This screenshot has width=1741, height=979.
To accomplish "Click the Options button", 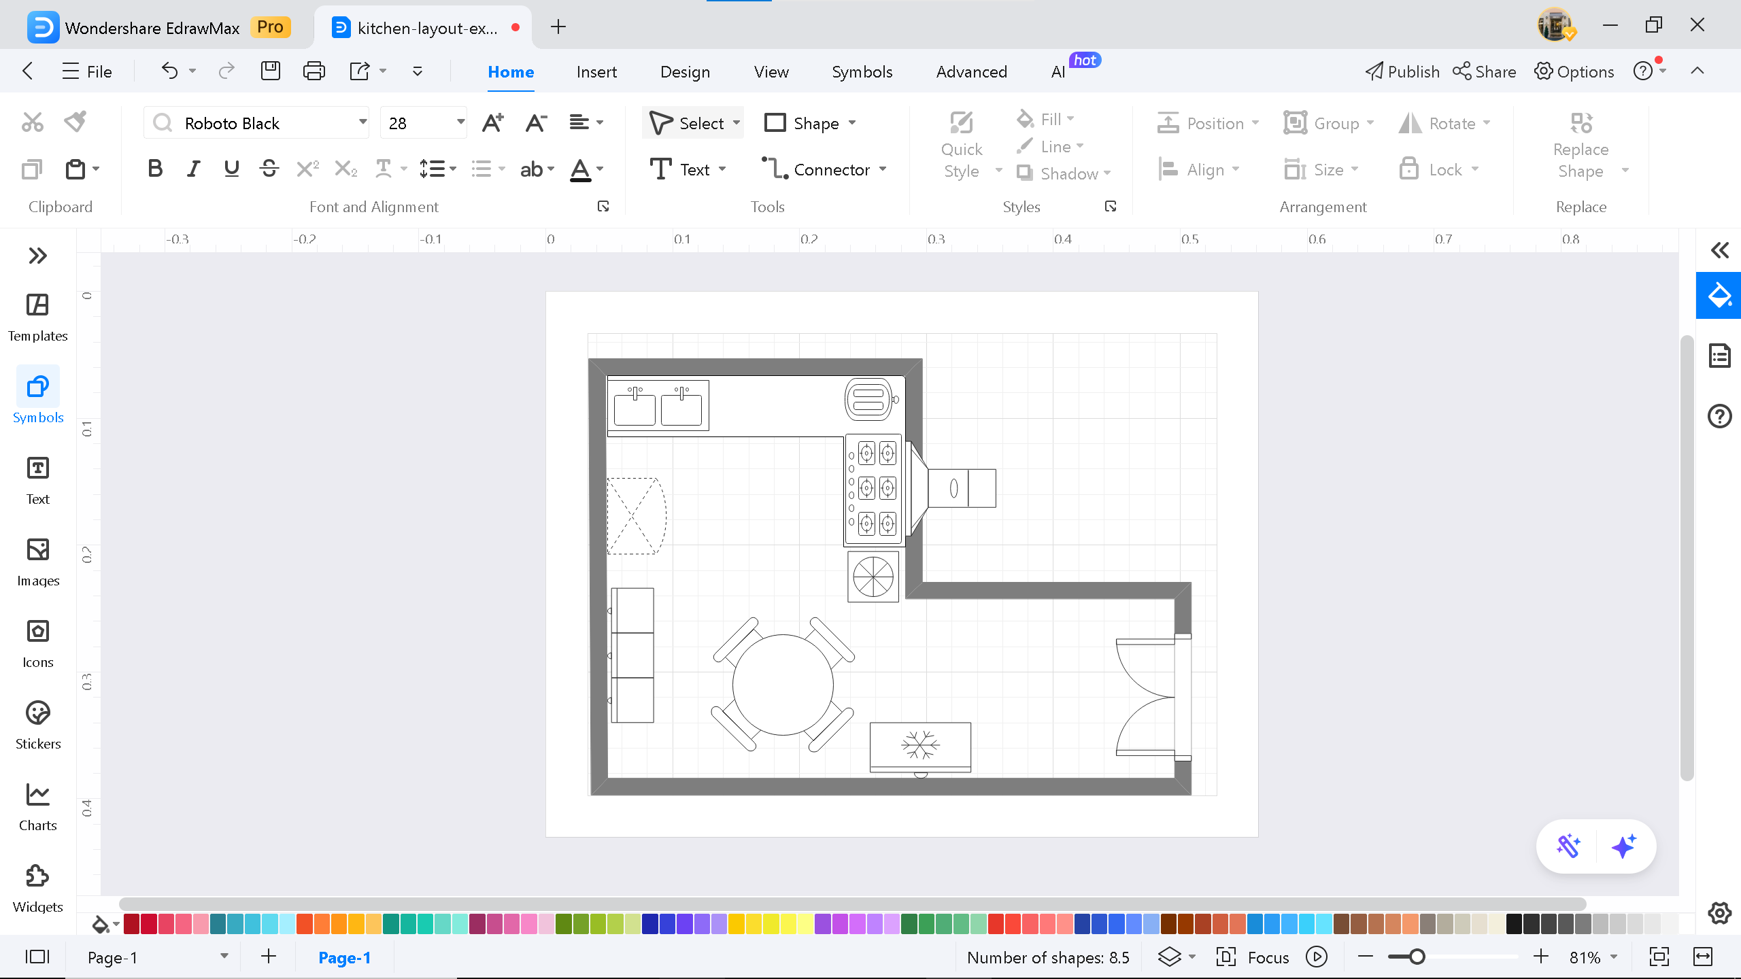I will pos(1574,71).
